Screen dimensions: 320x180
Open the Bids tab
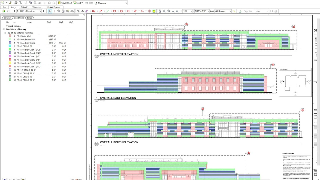4,7
